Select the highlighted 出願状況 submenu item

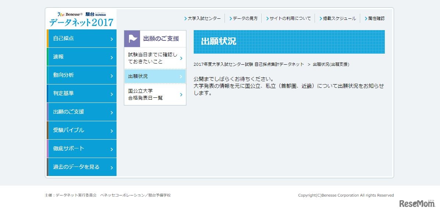(x=155, y=76)
